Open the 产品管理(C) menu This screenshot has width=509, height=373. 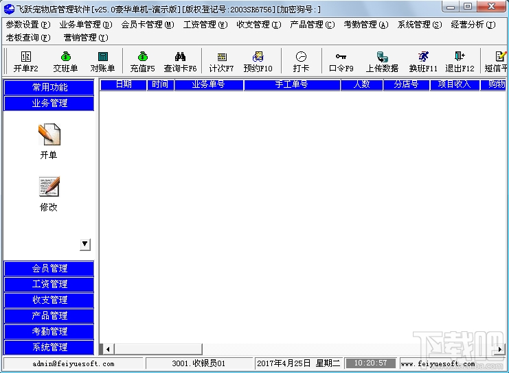(x=313, y=25)
